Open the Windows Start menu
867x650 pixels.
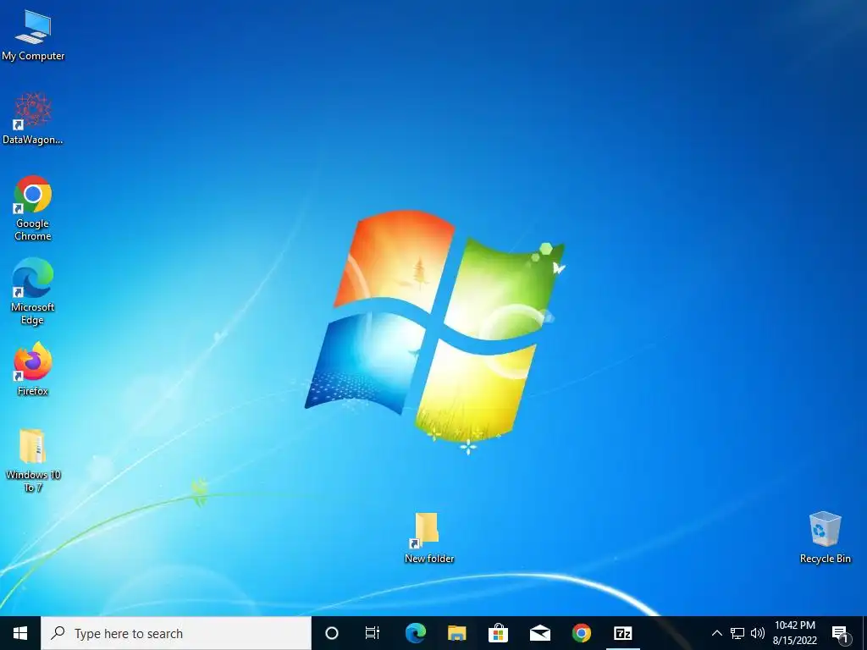[x=20, y=633]
